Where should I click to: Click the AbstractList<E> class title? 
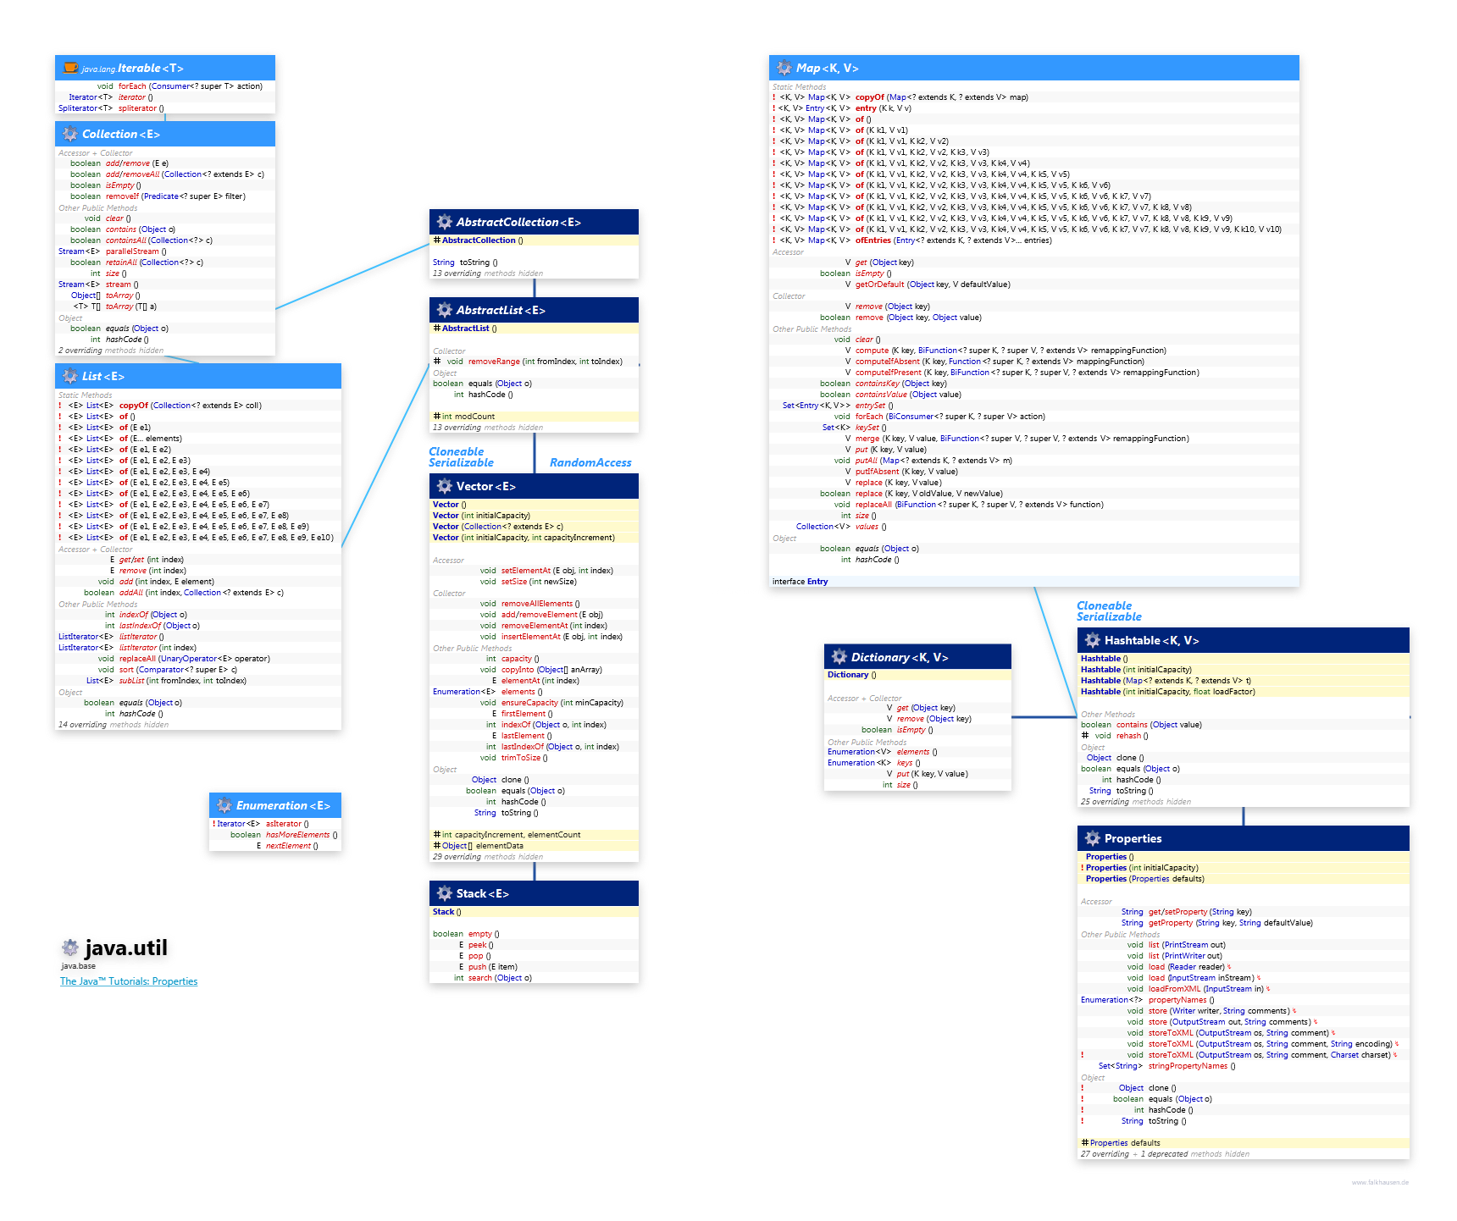pyautogui.click(x=501, y=310)
